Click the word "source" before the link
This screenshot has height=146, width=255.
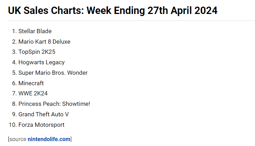click(x=18, y=139)
